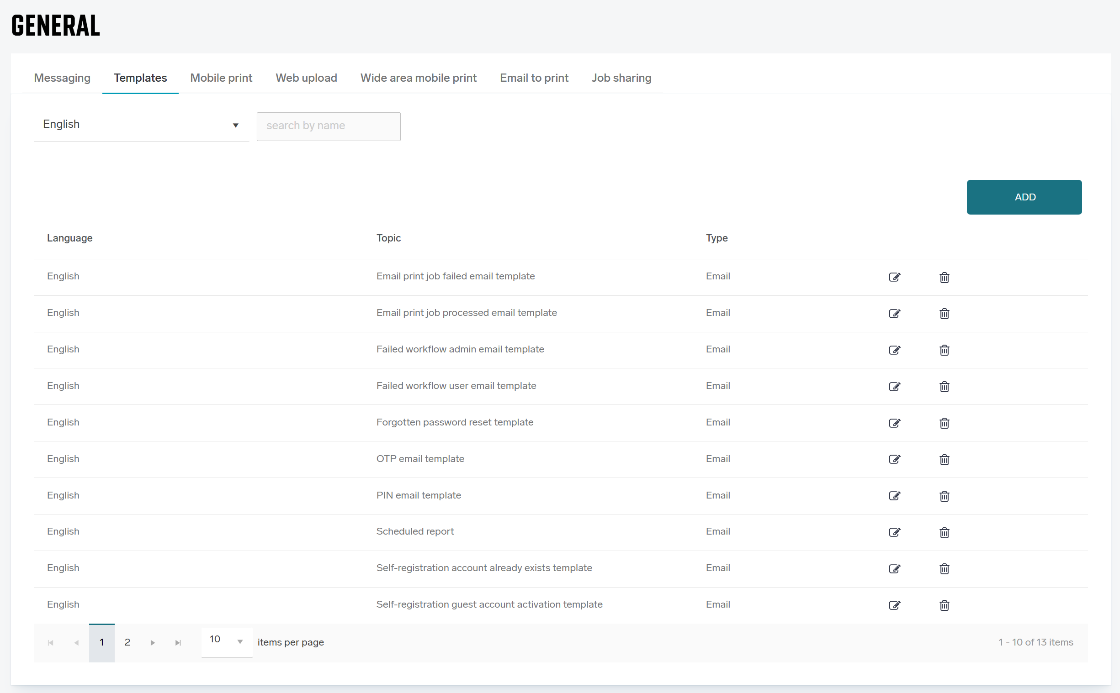Delete the Failed workflow user email template
This screenshot has width=1120, height=693.
tap(944, 386)
